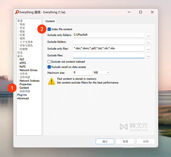Uncheck Exclude recall on data access
171x157 pixels.
pyautogui.click(x=49, y=67)
